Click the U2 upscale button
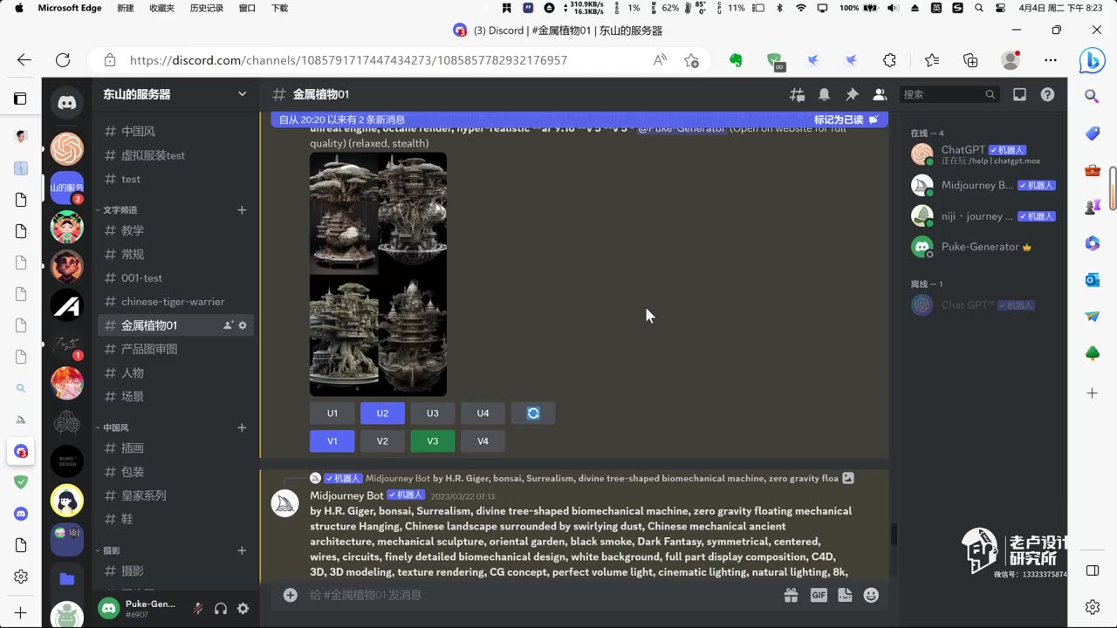1117x628 pixels. 382,413
